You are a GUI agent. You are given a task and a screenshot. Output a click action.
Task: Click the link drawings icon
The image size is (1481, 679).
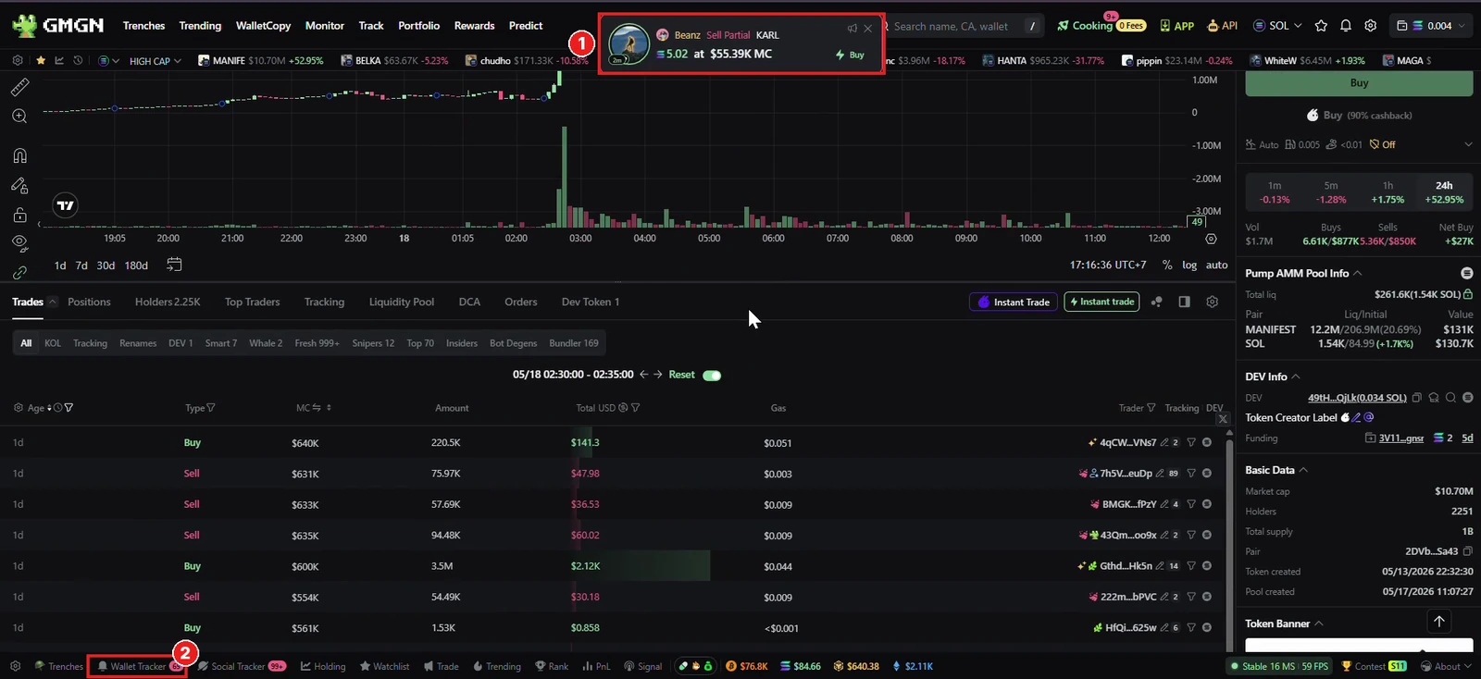(x=19, y=273)
